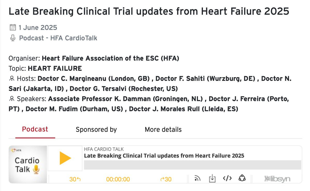Screen dimensions: 310x191
Task: Click the microphone icon beside Podcast label
Action: [12, 38]
